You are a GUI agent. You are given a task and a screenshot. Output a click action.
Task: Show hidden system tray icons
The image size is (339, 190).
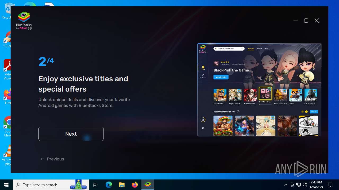286,185
